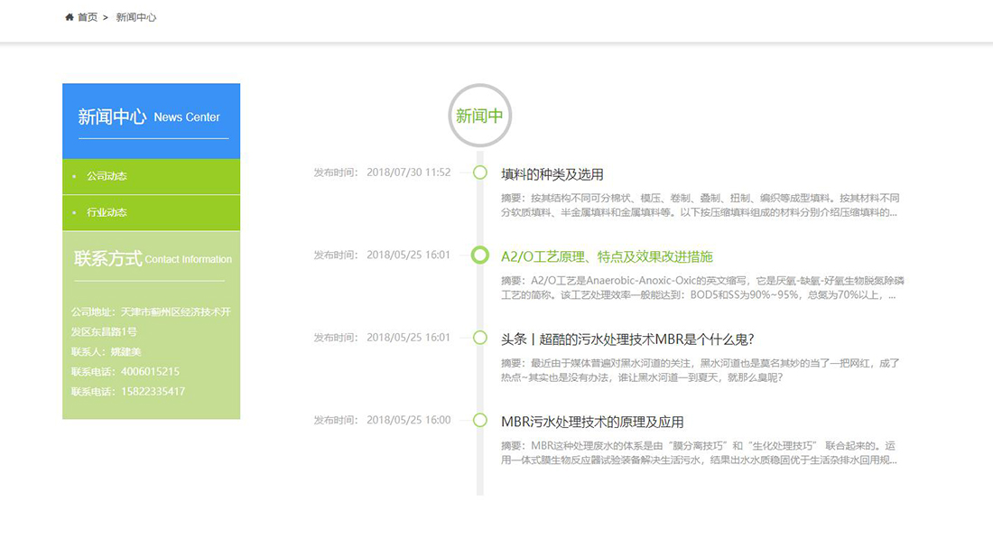Click publish date 2018/05/25 16:01 beside A2/O article

coord(408,255)
